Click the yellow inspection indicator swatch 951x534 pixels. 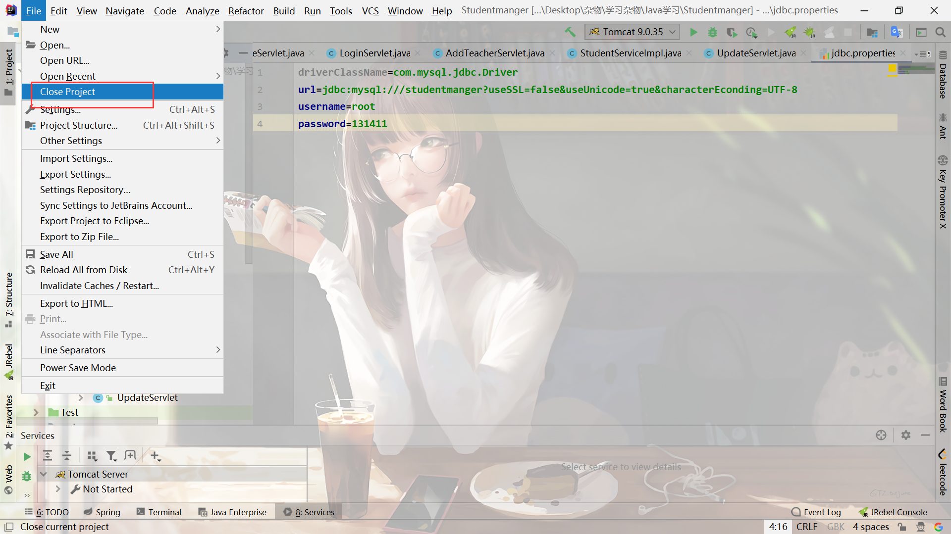(x=893, y=69)
